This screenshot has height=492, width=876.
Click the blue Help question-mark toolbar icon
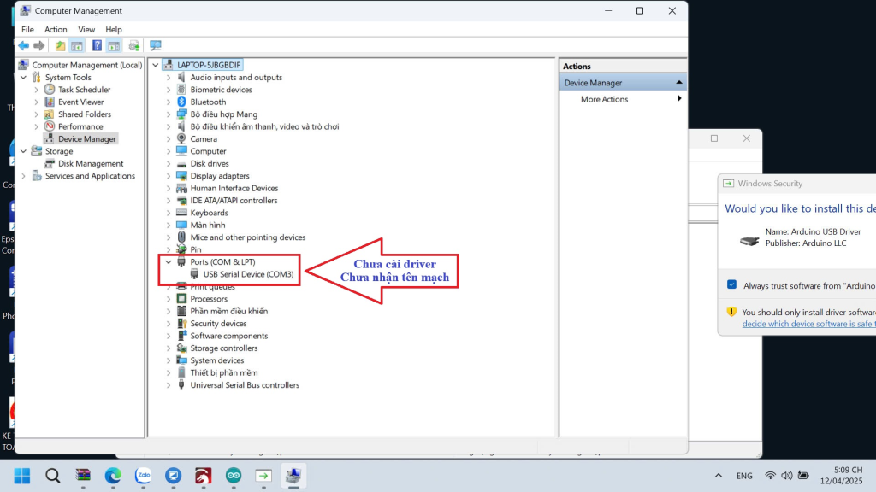(x=97, y=46)
